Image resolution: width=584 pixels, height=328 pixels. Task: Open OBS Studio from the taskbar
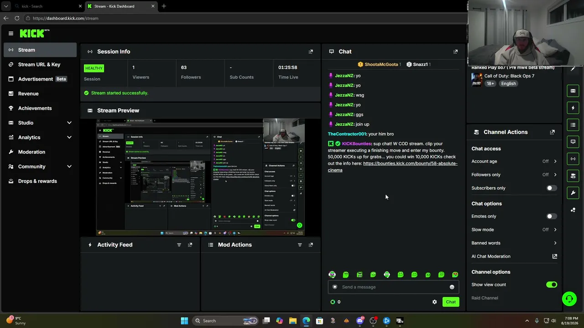click(x=373, y=321)
